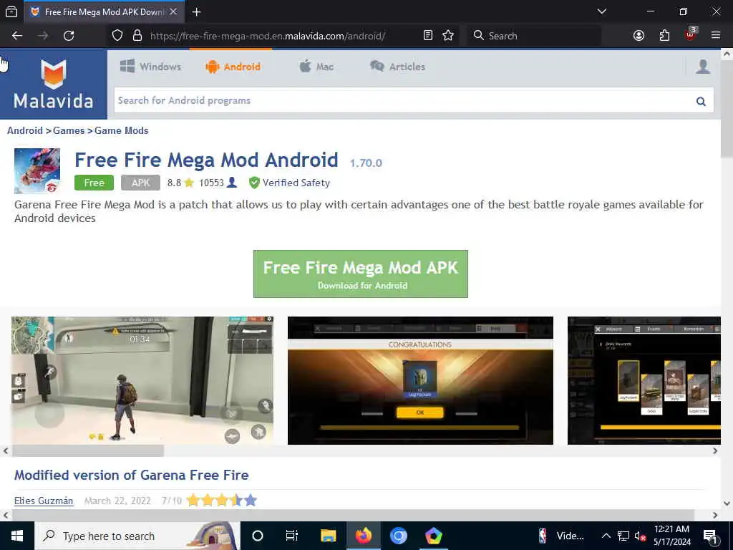733x550 pixels.
Task: Click the site search magnifier icon
Action: tap(701, 101)
